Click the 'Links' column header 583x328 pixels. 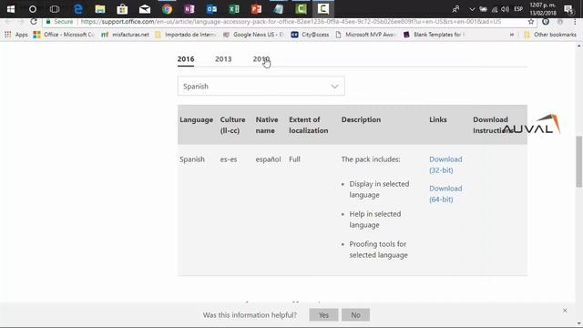point(438,119)
